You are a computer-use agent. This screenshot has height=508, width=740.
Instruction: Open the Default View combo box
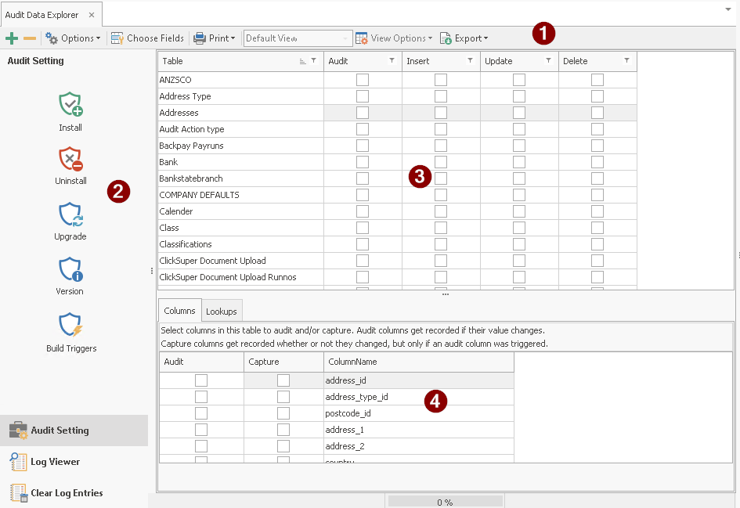(x=298, y=38)
